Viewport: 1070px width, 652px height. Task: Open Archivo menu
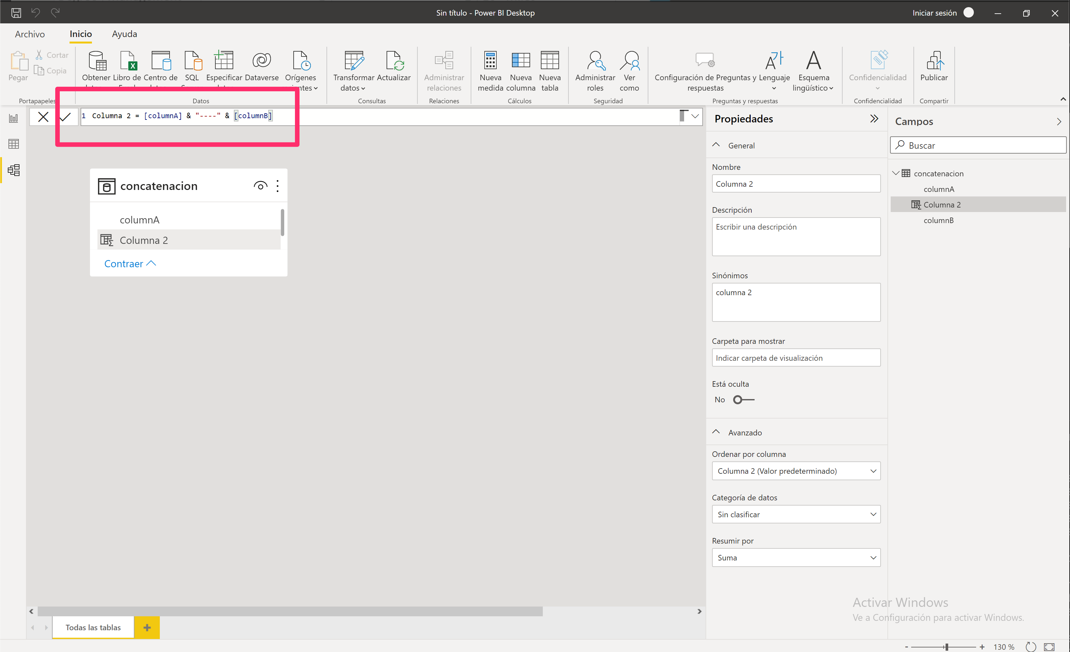pyautogui.click(x=30, y=34)
